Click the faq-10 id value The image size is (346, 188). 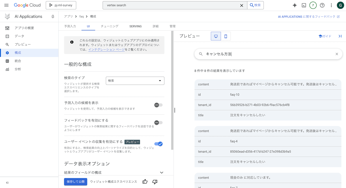[x=235, y=95]
